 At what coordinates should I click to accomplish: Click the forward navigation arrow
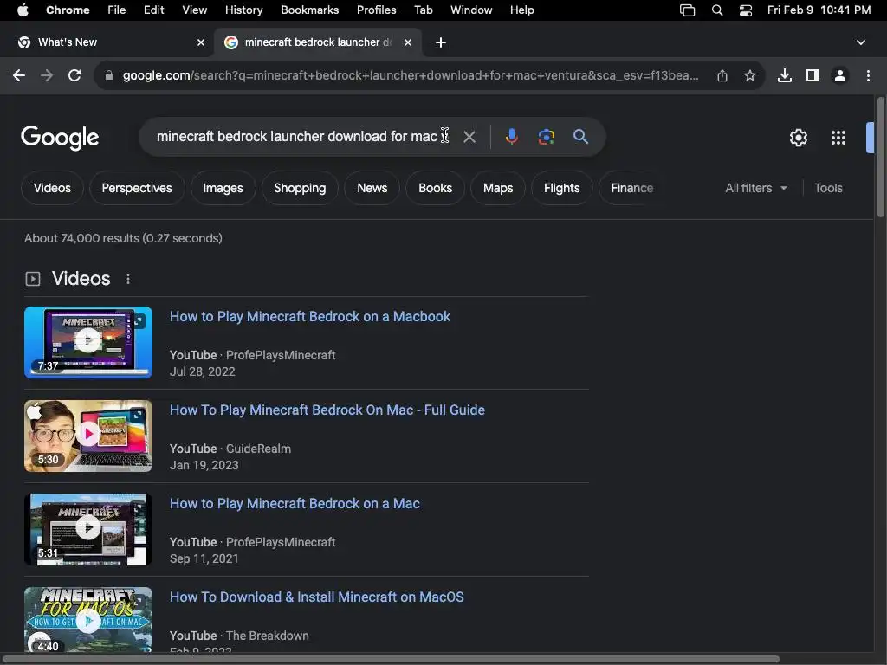click(47, 75)
